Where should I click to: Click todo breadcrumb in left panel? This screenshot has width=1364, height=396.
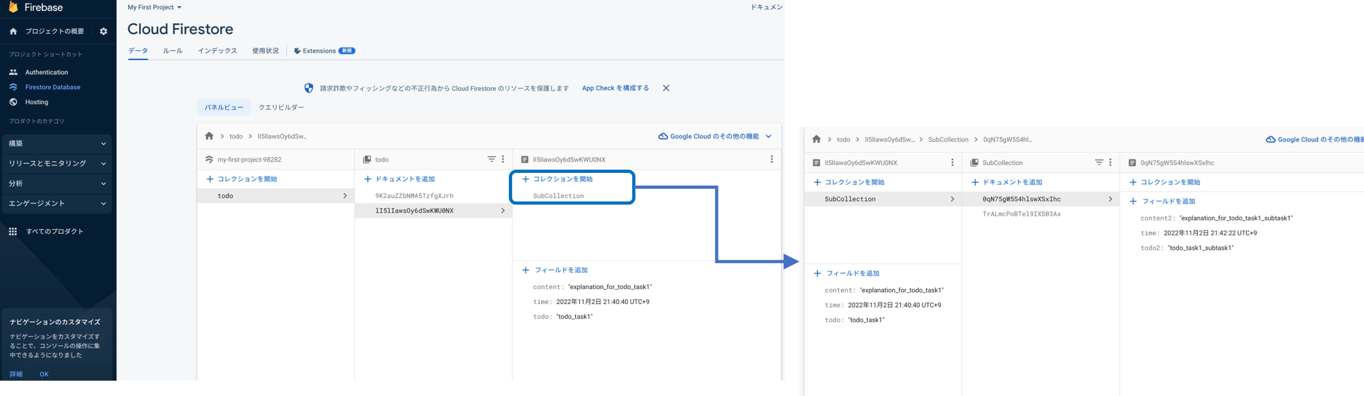[236, 136]
